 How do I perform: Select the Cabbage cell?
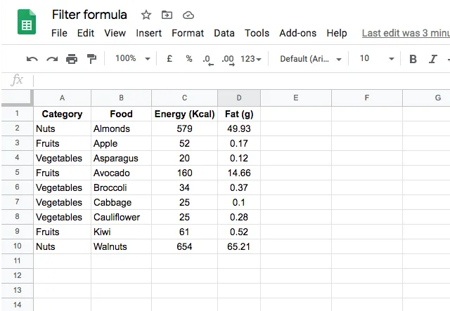(x=122, y=202)
